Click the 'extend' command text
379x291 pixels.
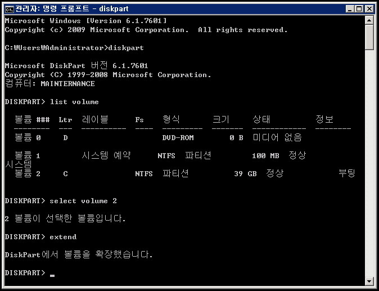(63, 237)
